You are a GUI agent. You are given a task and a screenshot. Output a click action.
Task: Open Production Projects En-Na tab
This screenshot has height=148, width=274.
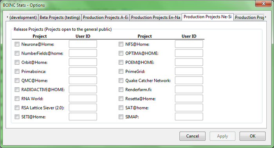pos(155,18)
